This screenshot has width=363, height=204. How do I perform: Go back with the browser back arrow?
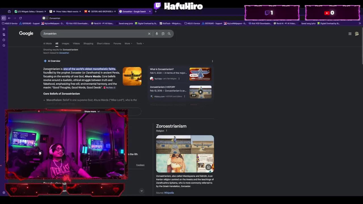pos(9,18)
